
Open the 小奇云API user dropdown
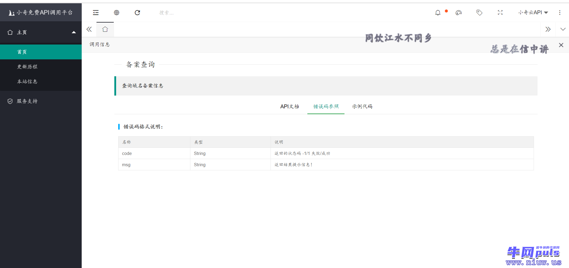point(533,12)
